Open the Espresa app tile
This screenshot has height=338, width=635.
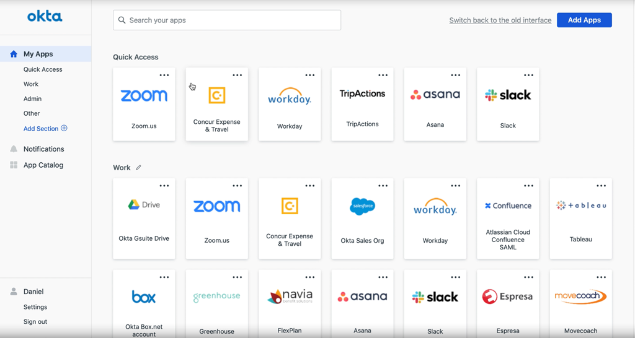[x=508, y=305]
